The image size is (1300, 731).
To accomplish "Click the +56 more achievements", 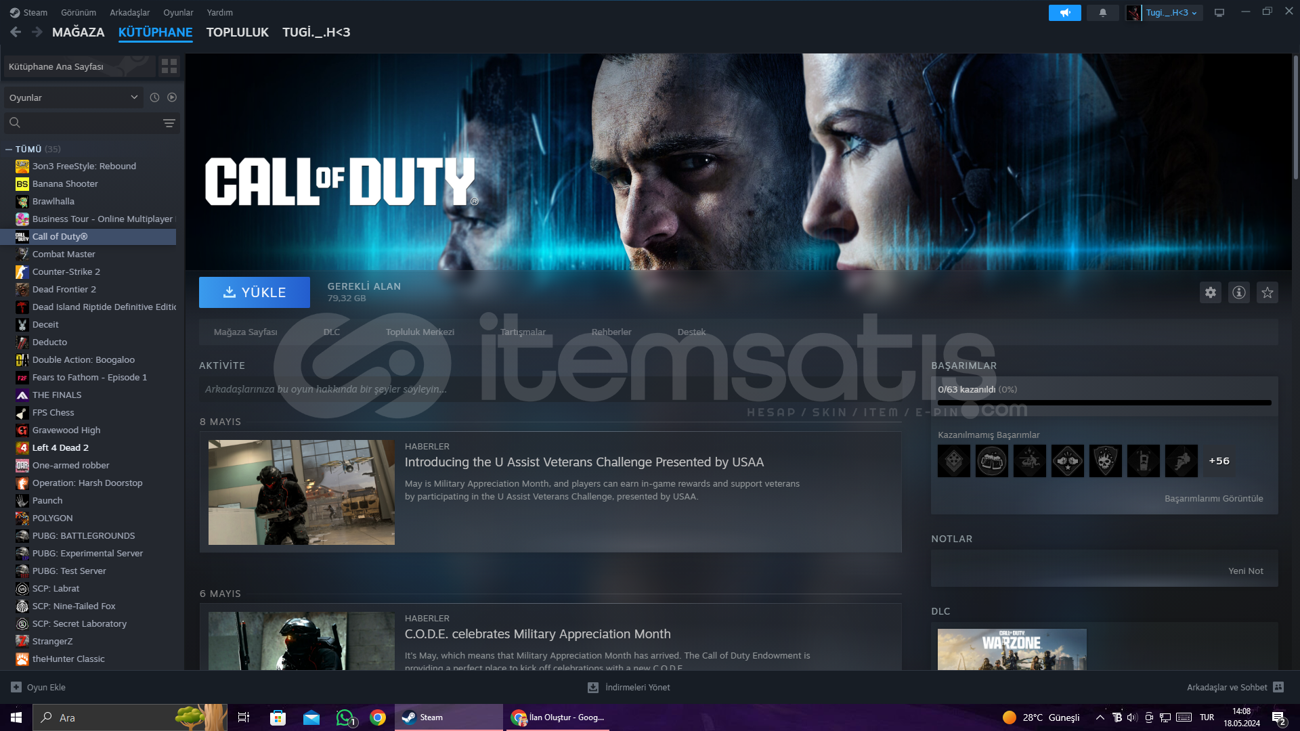I will pos(1219,461).
